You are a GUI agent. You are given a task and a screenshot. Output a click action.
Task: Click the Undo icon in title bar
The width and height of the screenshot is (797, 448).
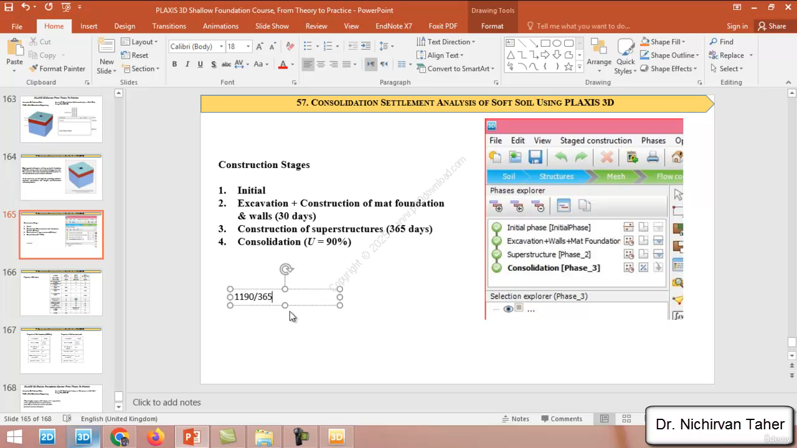pyautogui.click(x=26, y=7)
